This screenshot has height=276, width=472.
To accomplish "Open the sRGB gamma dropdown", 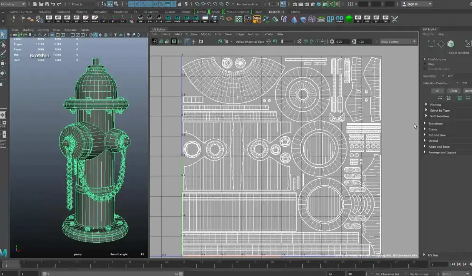I will point(398,42).
